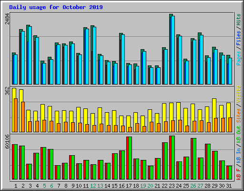Click the 60106 axis maximum label
The image size is (244, 191).
(7, 141)
